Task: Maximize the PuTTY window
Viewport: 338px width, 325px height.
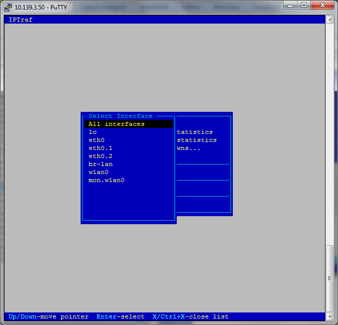Action: click(x=303, y=5)
